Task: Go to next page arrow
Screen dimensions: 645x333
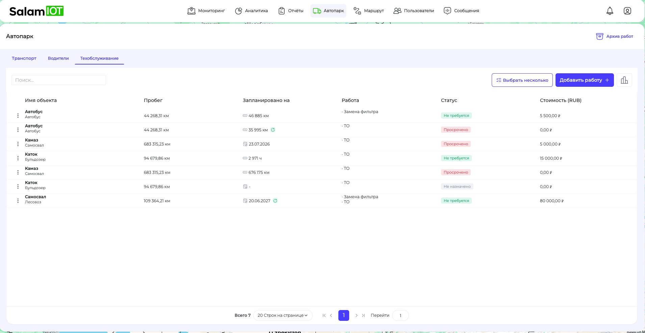Action: (356, 315)
